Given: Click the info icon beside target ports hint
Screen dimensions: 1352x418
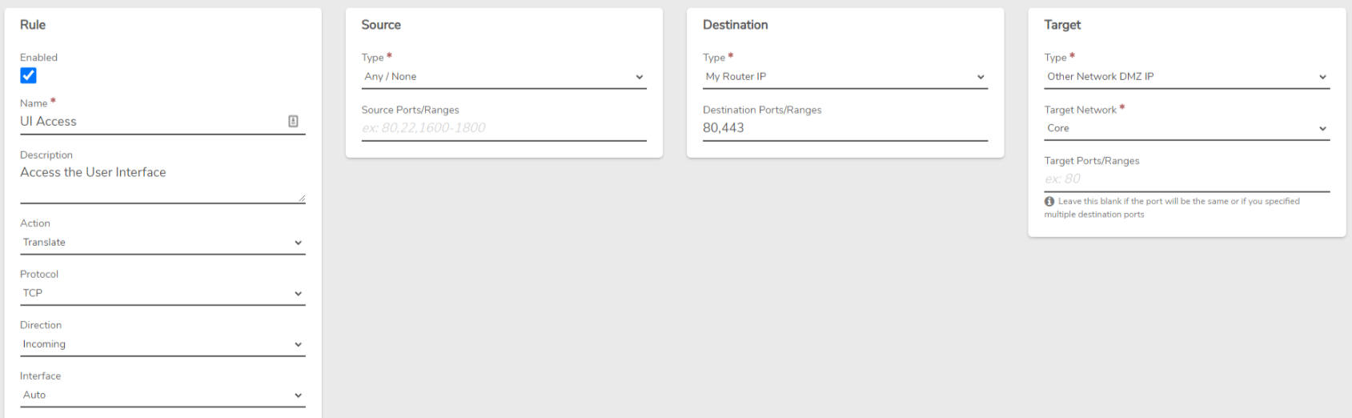Looking at the screenshot, I should click(1049, 202).
